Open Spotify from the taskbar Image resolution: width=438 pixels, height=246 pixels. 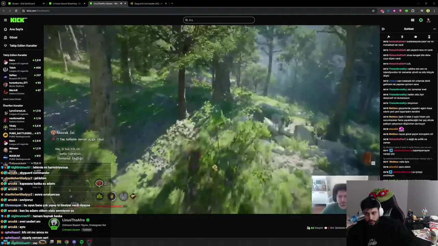tap(81, 242)
